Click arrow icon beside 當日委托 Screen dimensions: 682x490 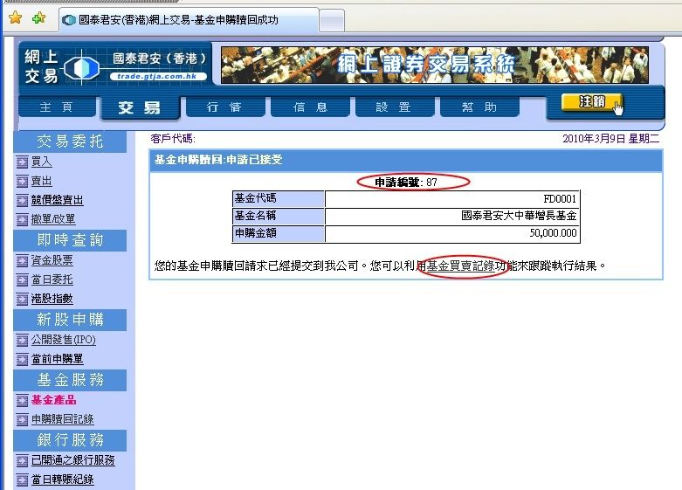pyautogui.click(x=22, y=280)
